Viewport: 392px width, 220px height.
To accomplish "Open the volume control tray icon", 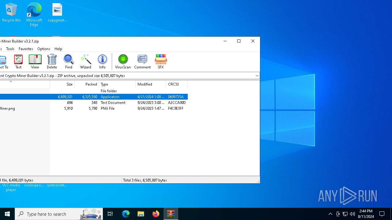I will point(352,214).
